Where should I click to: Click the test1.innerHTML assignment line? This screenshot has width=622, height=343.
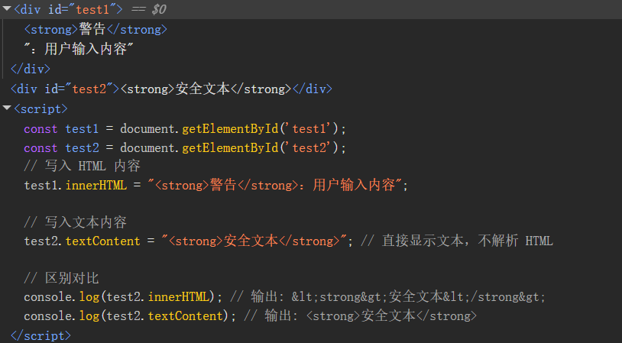[215, 185]
